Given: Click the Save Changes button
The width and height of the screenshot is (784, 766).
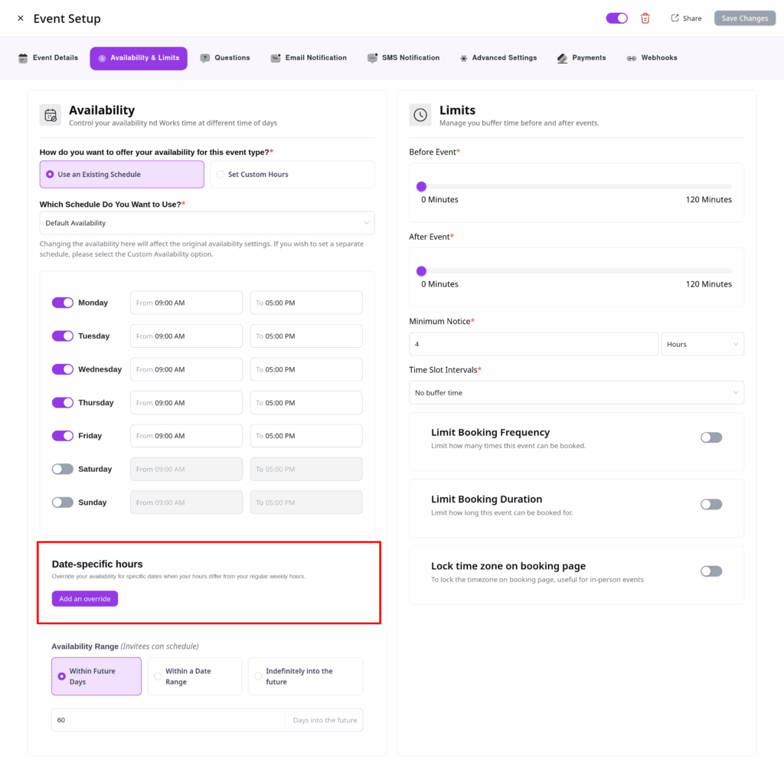Looking at the screenshot, I should 744,18.
